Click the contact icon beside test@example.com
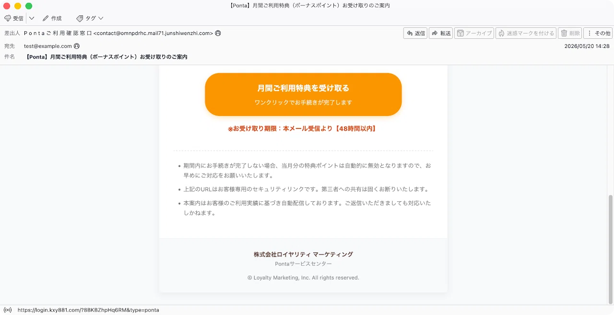 (77, 46)
